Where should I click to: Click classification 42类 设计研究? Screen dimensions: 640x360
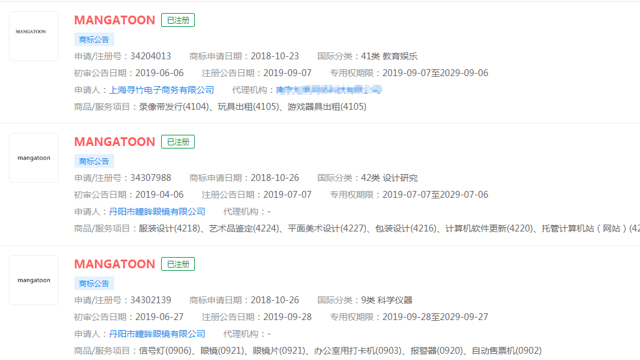[x=390, y=178]
